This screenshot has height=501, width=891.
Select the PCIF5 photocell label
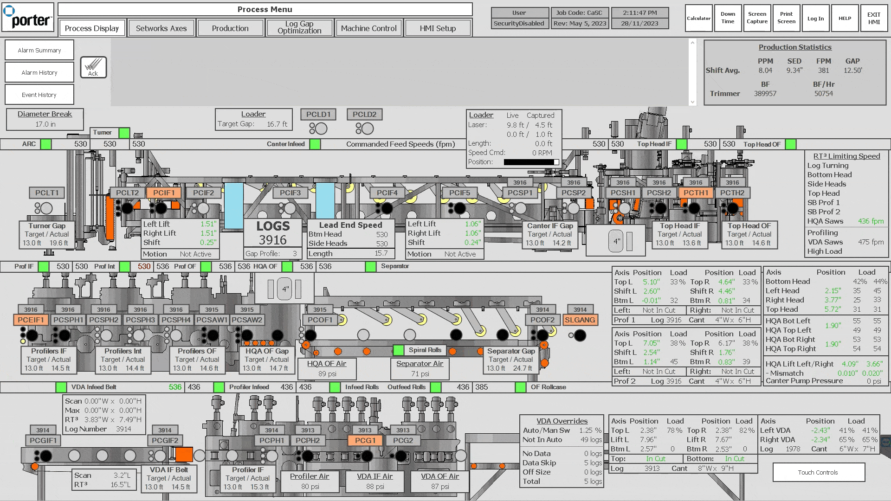(x=459, y=193)
